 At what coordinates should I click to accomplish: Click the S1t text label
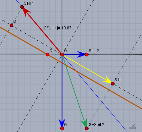click(x=118, y=80)
